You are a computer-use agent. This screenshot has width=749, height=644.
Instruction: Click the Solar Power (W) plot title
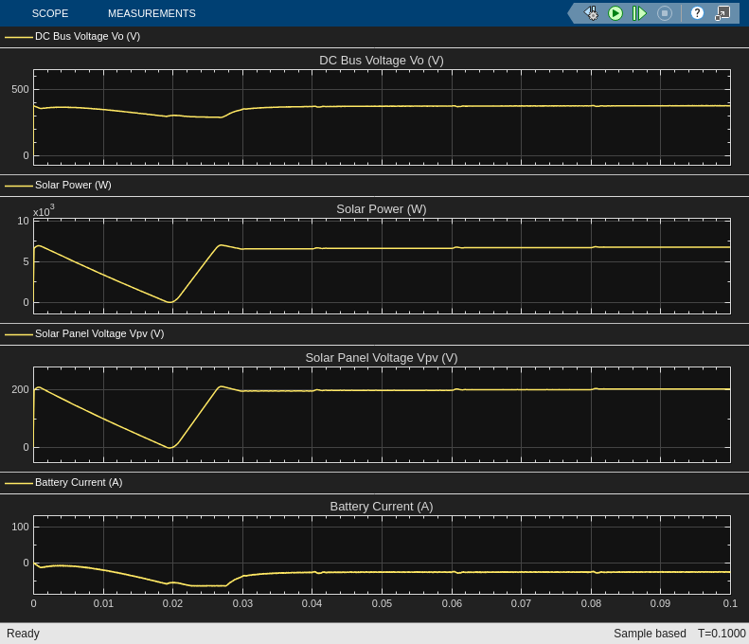pos(382,209)
